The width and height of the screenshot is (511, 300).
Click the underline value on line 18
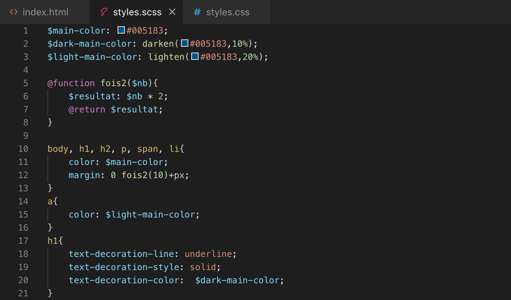(x=208, y=254)
